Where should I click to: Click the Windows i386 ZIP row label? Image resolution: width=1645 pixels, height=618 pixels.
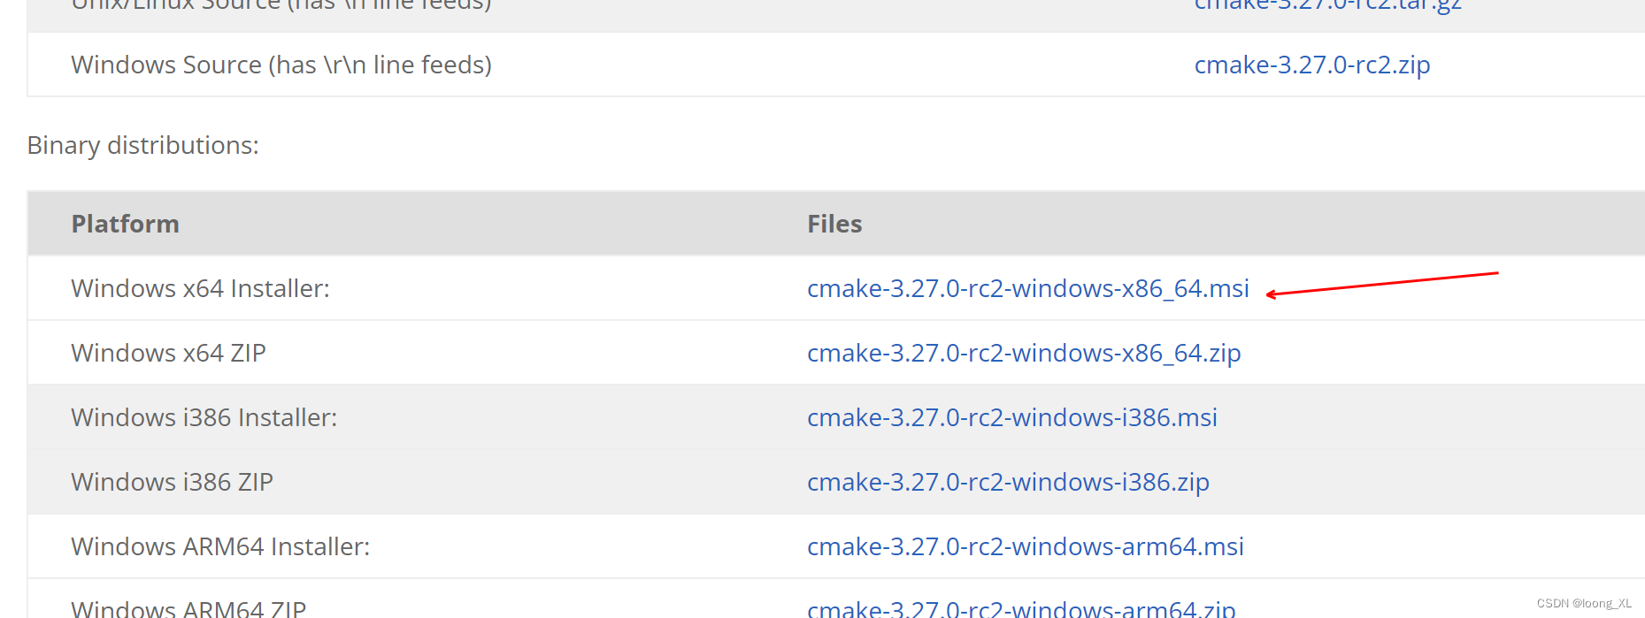point(172,482)
